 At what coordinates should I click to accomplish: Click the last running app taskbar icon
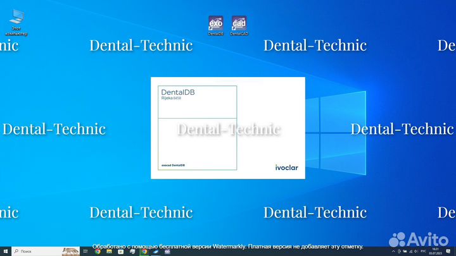pos(167,251)
